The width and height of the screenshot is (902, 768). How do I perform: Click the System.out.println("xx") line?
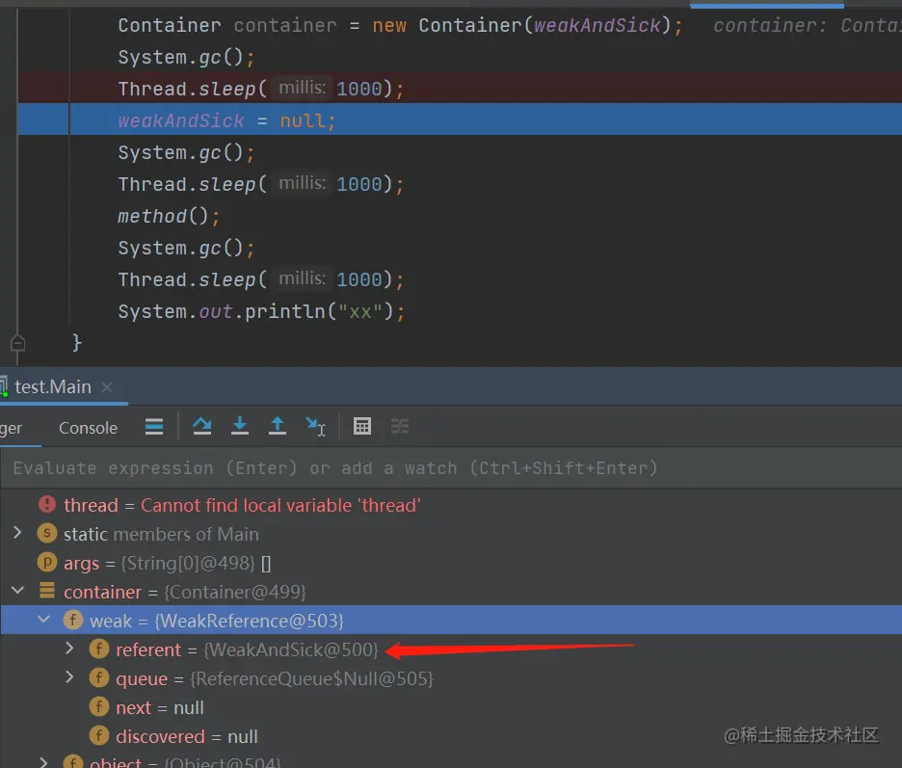pyautogui.click(x=262, y=311)
